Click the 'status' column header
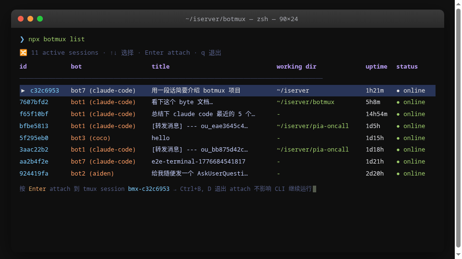This screenshot has width=462, height=259. coord(407,66)
